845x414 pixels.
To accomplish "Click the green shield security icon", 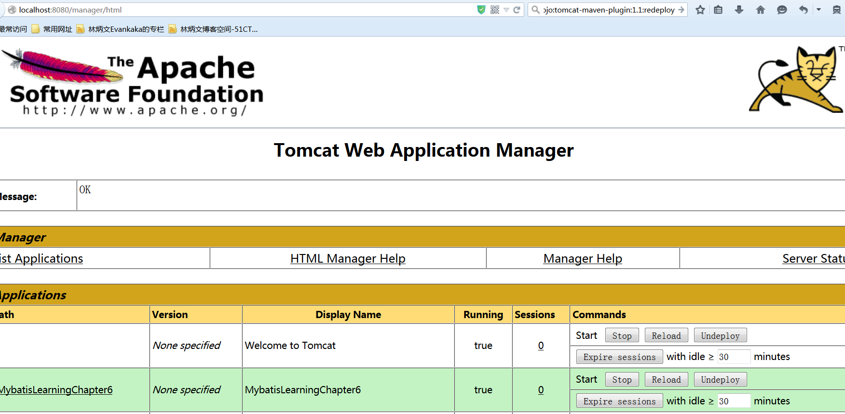I will click(x=481, y=10).
